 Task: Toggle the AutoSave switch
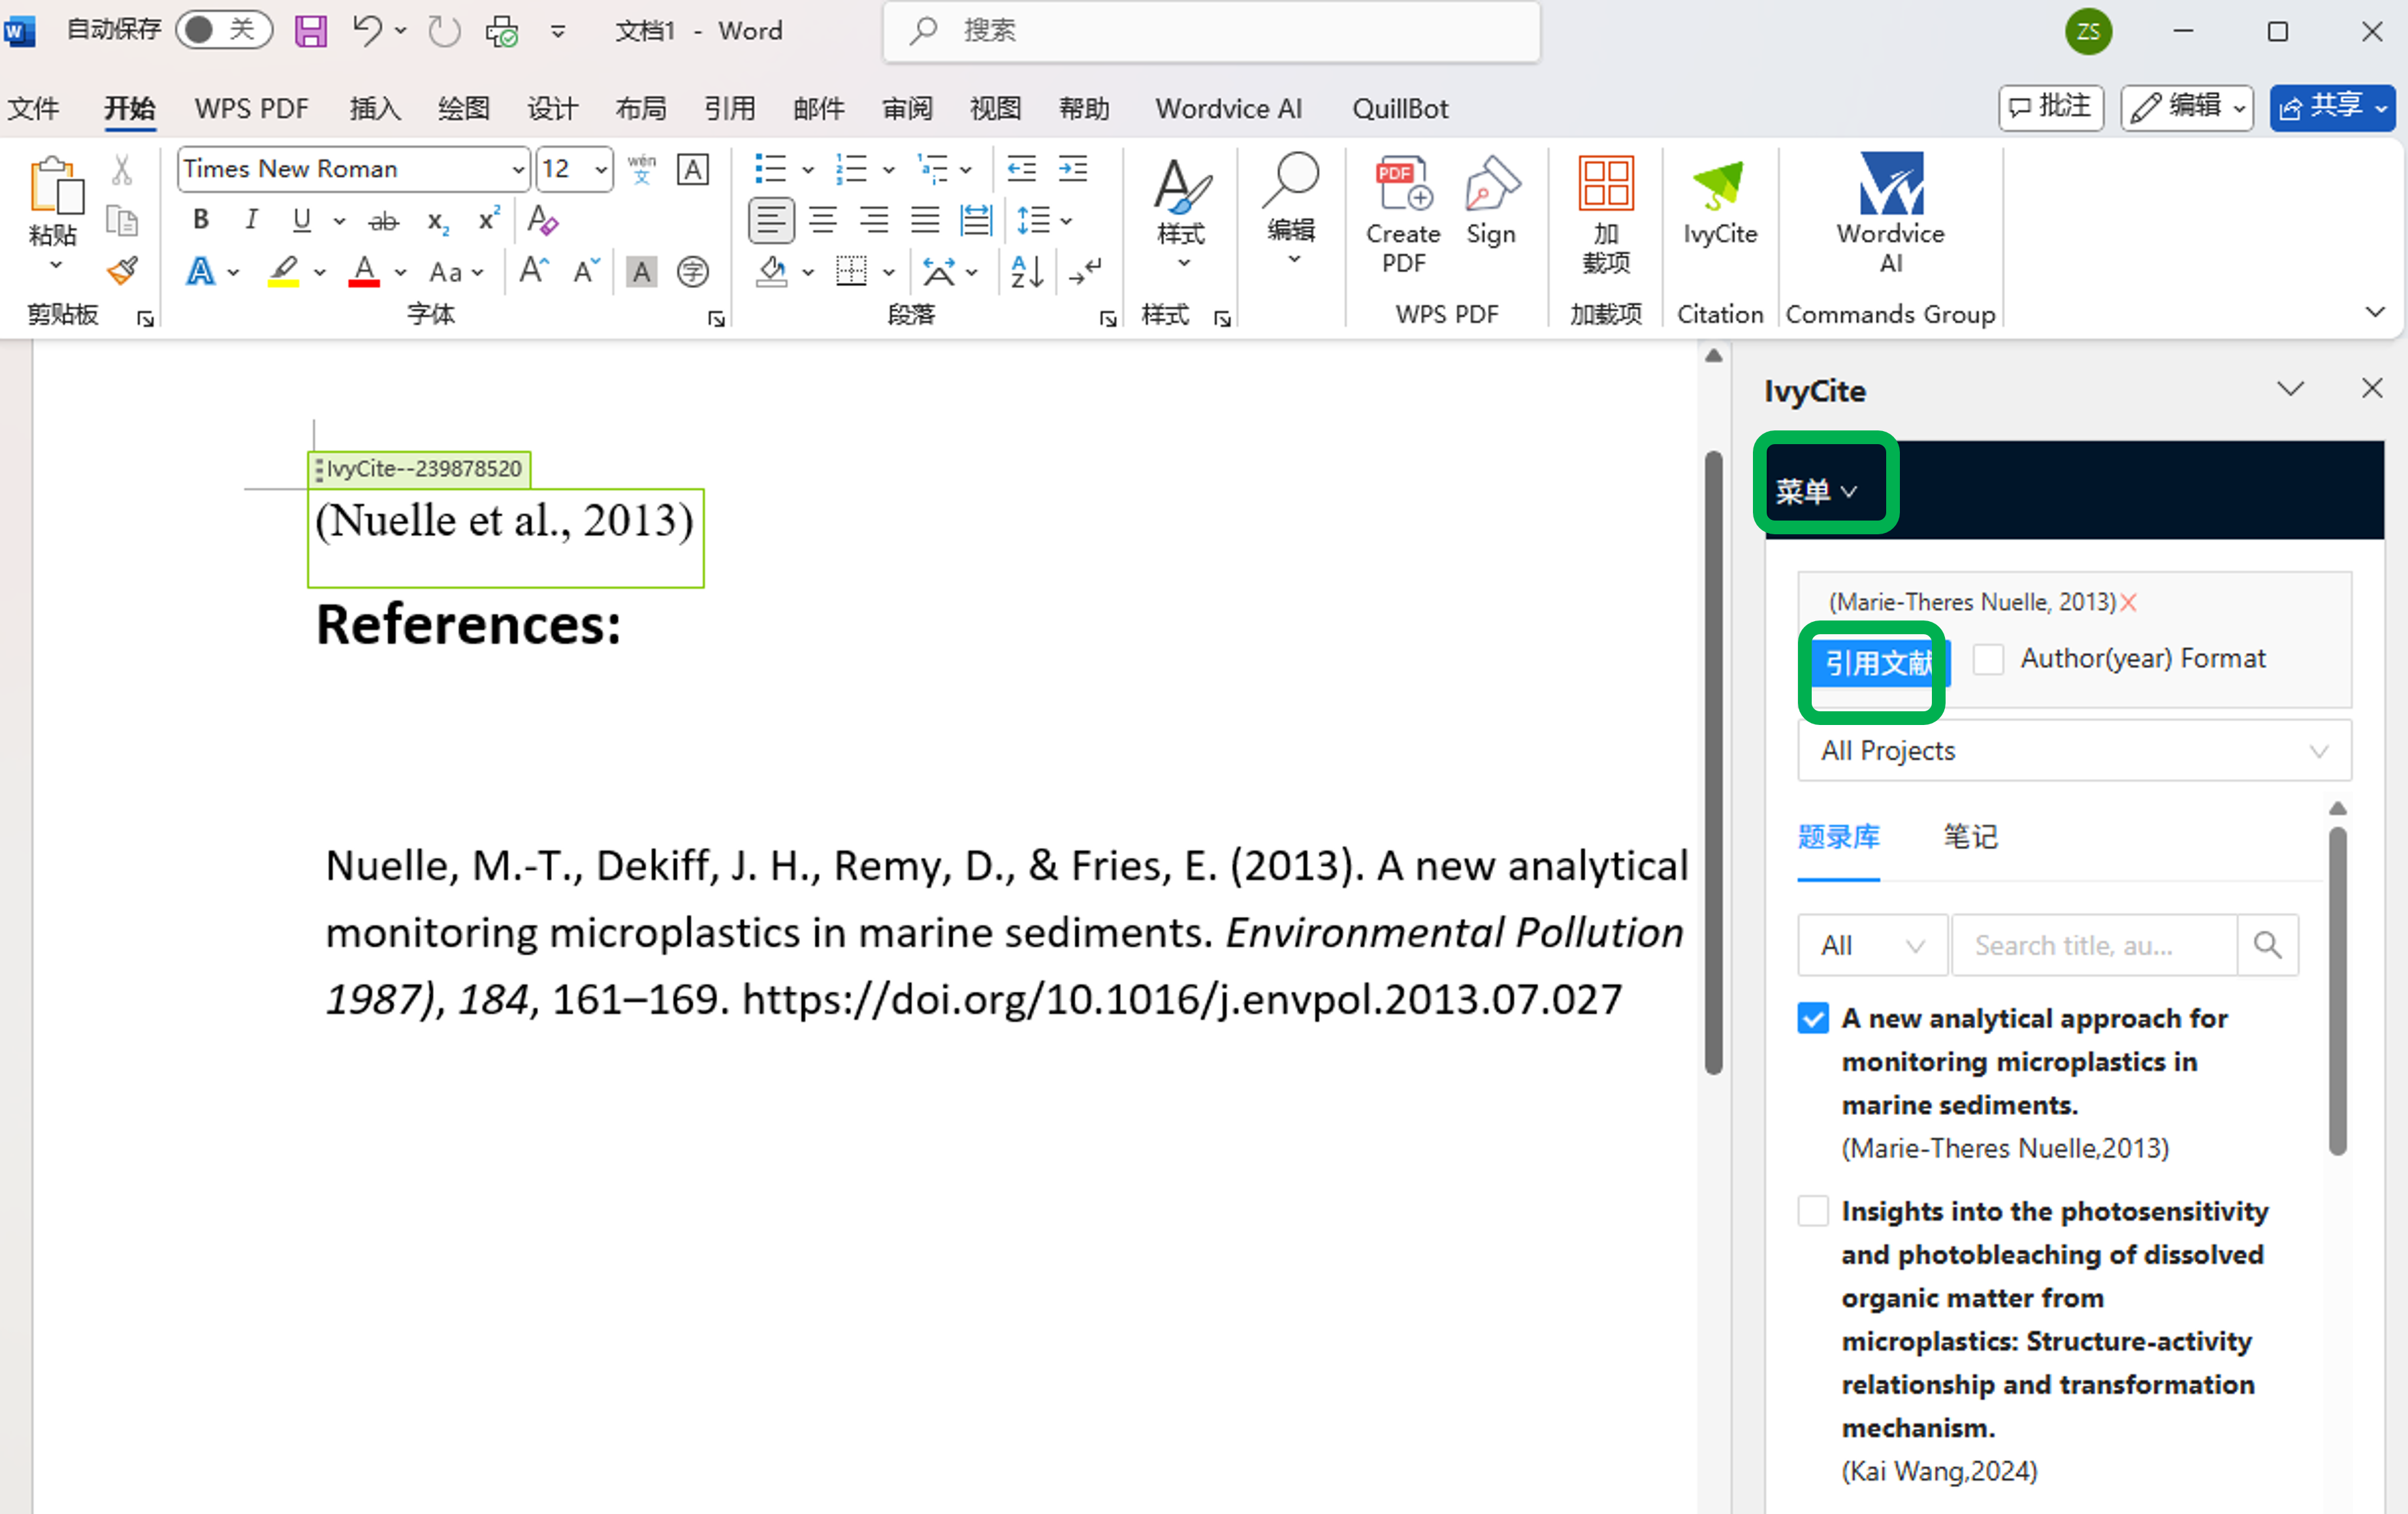tap(224, 30)
